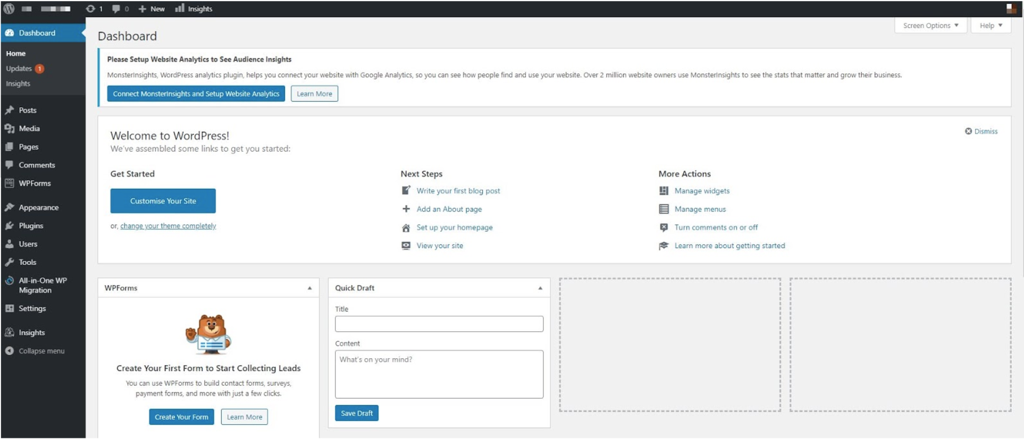Click Learn More in WPForms widget
The height and width of the screenshot is (439, 1024).
point(245,417)
